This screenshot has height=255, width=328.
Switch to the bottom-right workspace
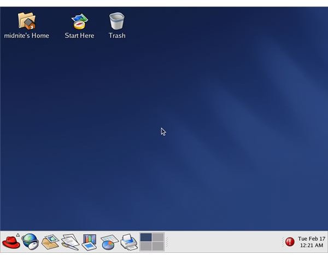158,246
